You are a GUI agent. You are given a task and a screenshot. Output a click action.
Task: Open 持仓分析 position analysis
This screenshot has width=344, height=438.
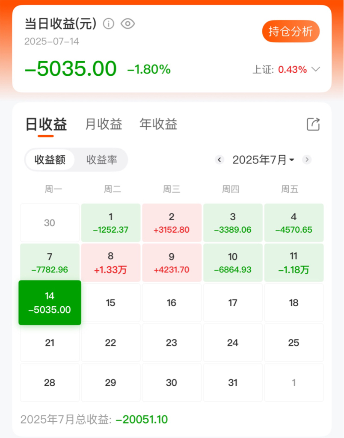291,31
